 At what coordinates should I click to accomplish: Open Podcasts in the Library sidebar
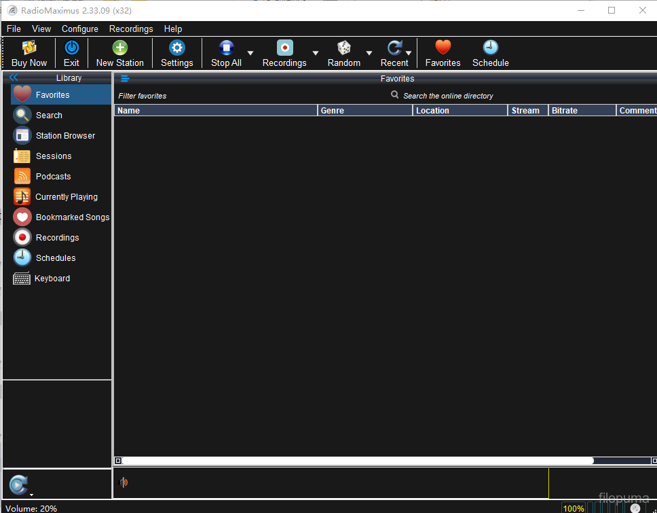point(53,177)
